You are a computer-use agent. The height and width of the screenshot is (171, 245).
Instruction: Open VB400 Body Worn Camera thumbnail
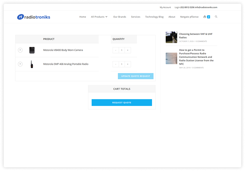point(32,50)
